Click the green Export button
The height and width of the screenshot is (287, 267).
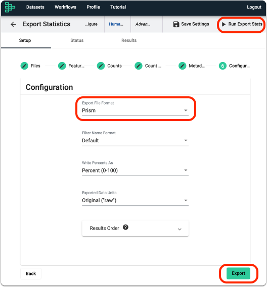238,273
